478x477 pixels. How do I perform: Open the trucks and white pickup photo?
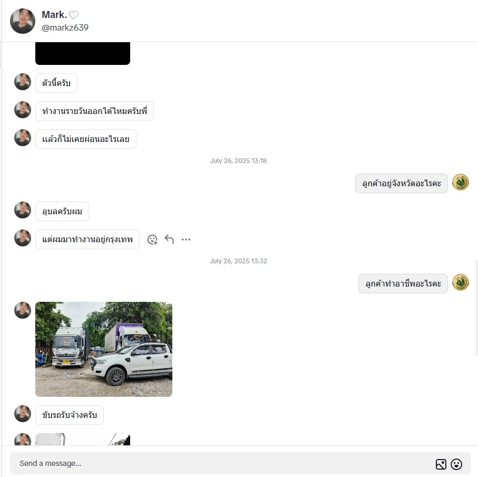click(x=104, y=349)
